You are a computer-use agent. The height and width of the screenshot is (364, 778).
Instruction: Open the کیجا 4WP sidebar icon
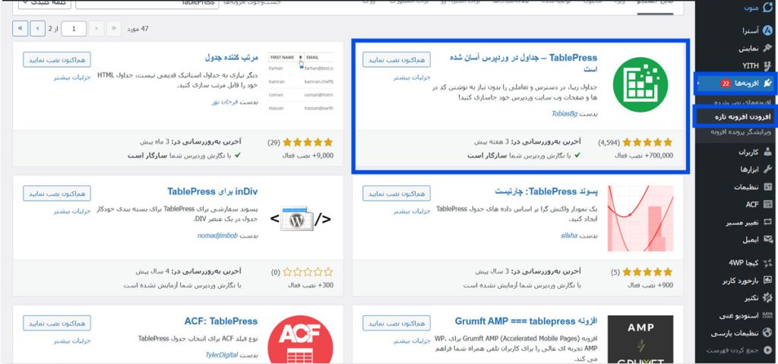(767, 263)
